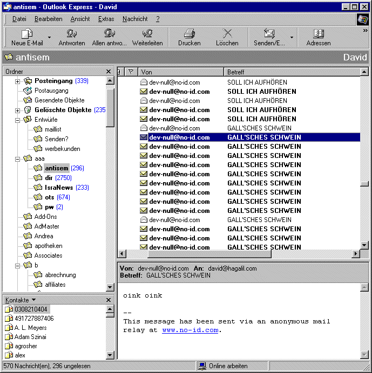Click the Antworten reply icon
This screenshot has height=373, width=372.
71,34
